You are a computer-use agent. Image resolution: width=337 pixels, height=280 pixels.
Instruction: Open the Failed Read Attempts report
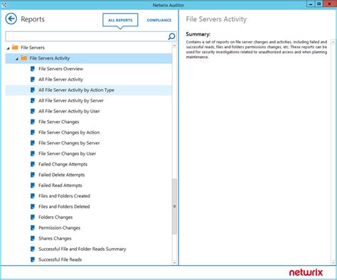pyautogui.click(x=60, y=185)
